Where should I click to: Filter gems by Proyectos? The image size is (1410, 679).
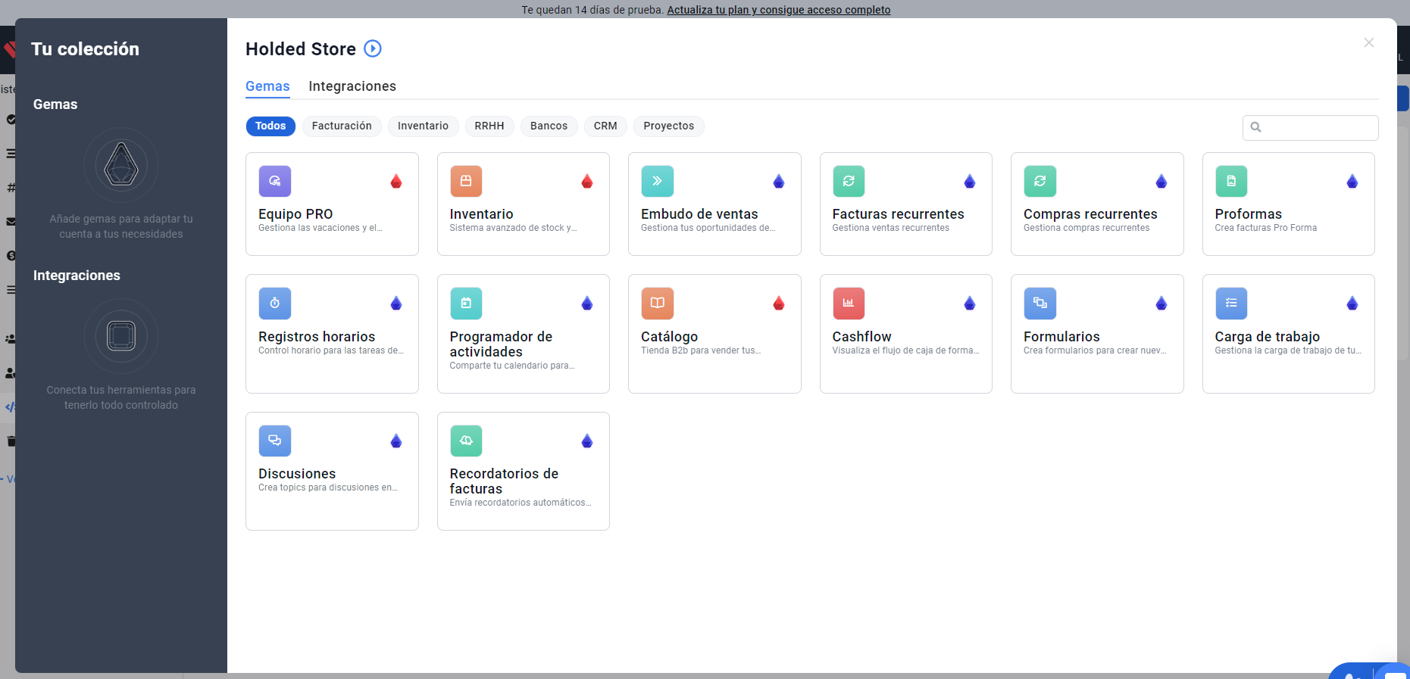669,126
